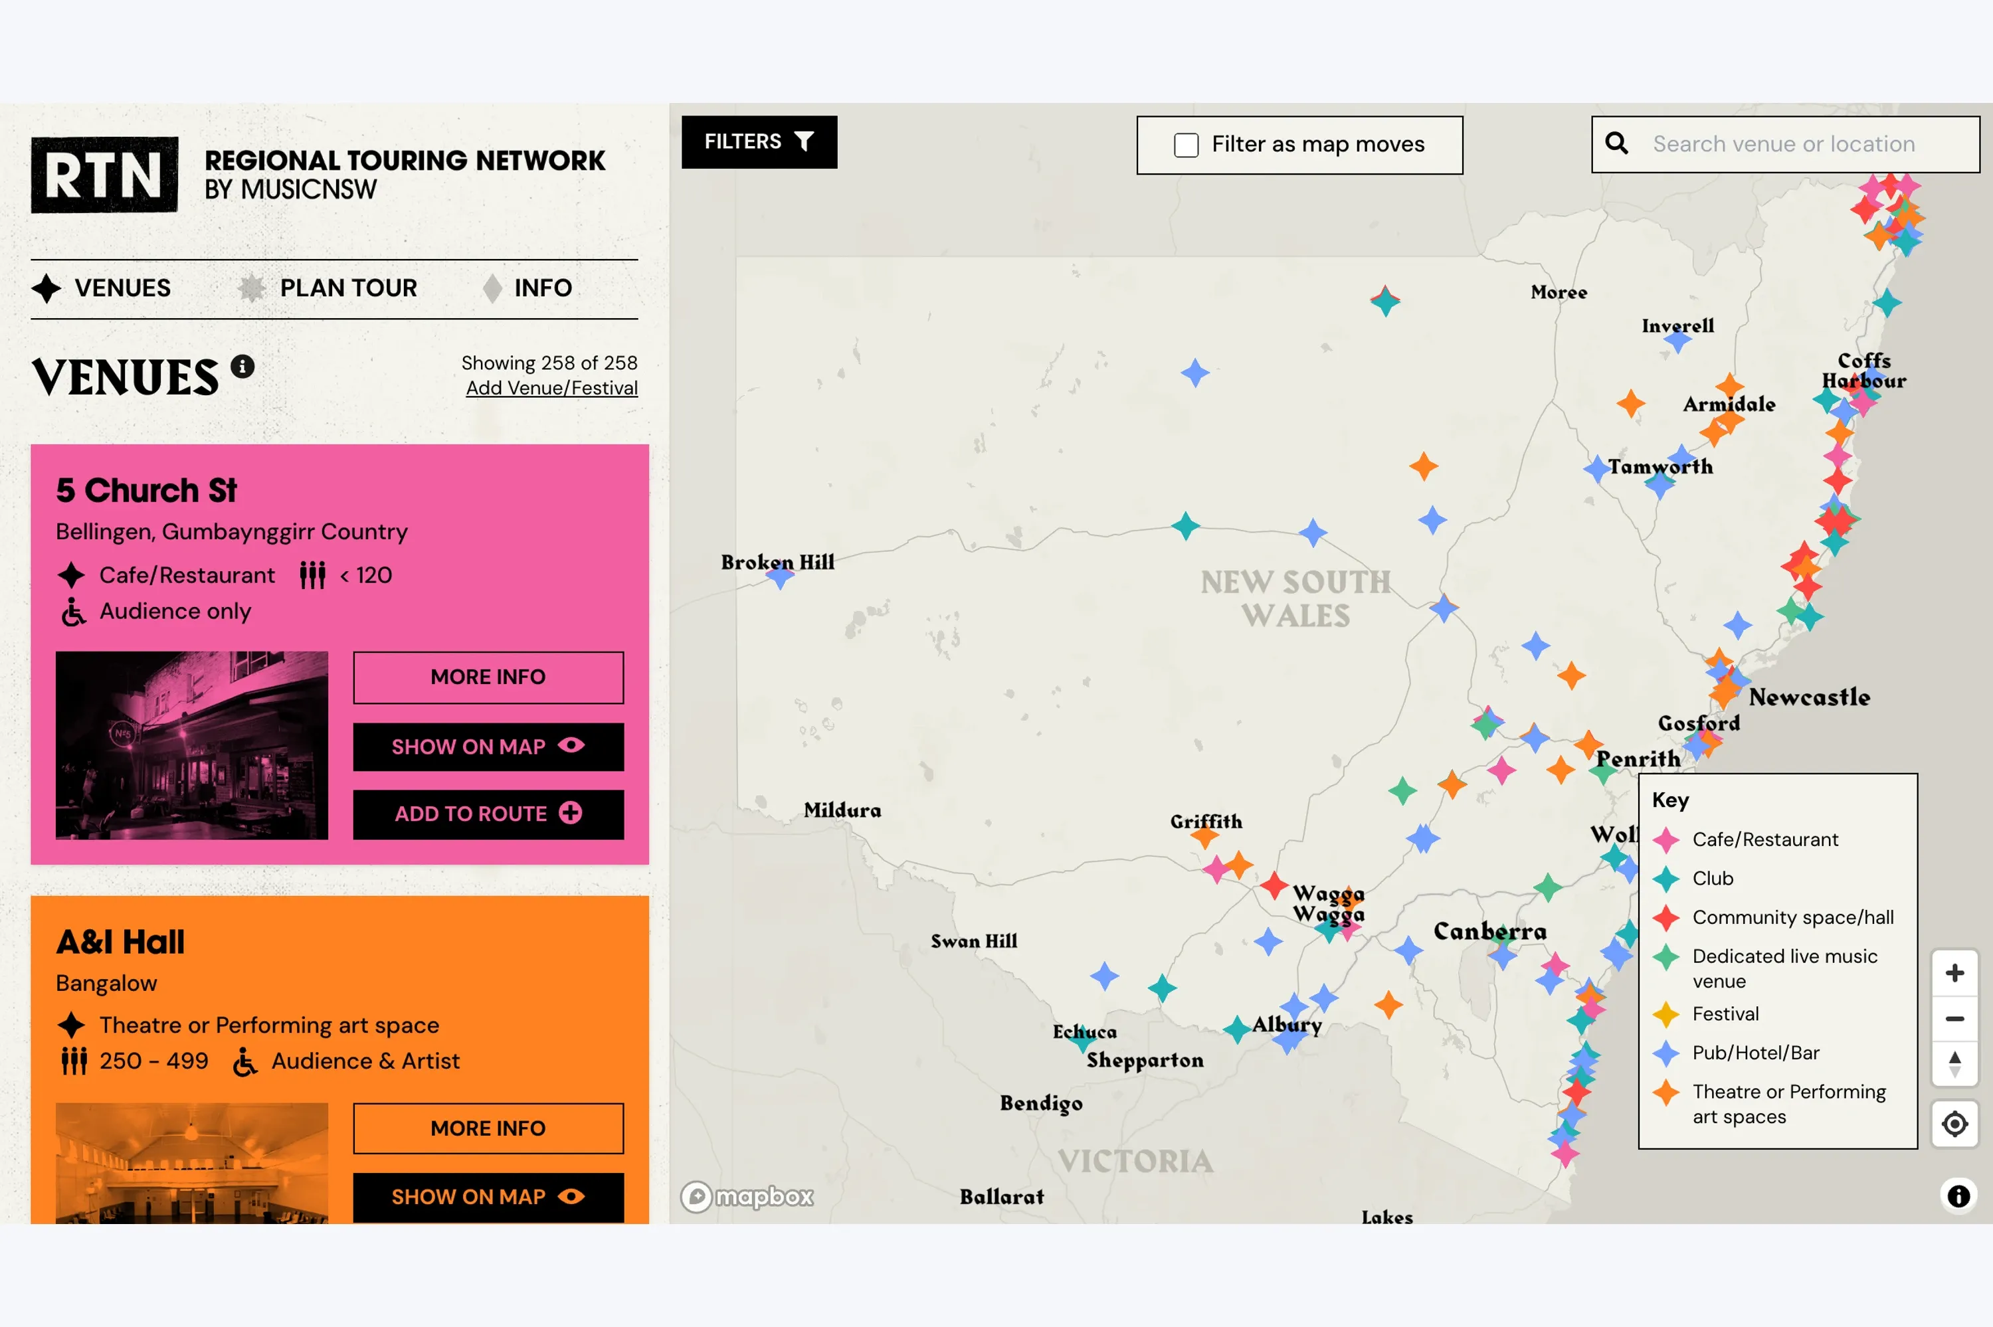
Task: Open the FILTERS panel
Action: pyautogui.click(x=759, y=142)
